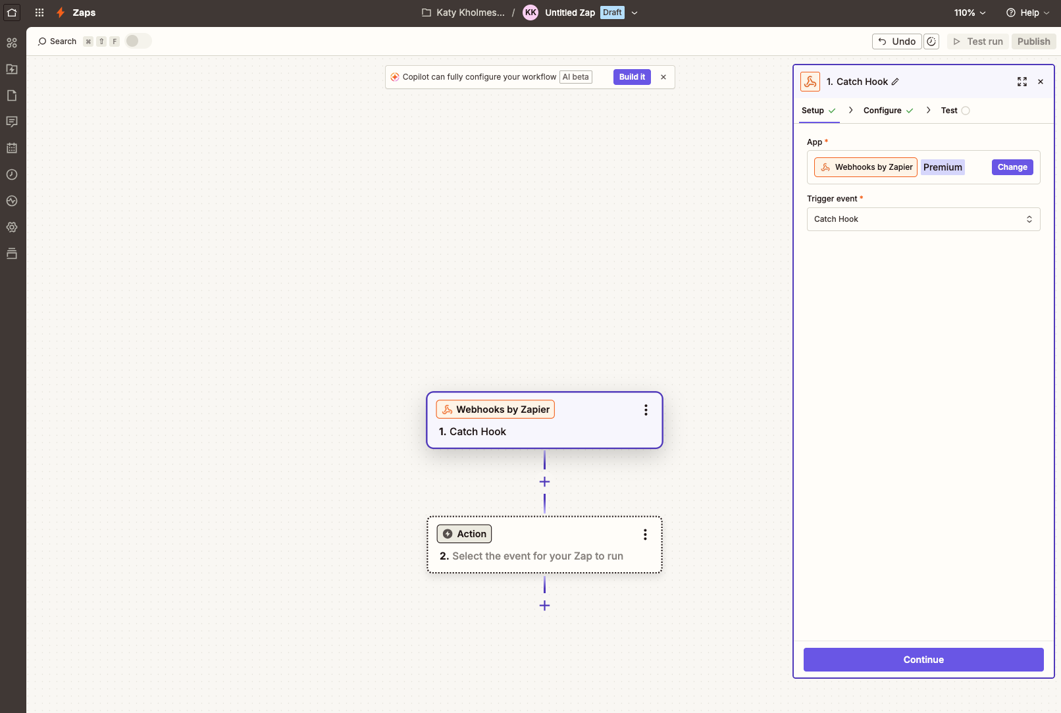Screen dimensions: 1061x713
Task: Click the Webhooks by Zapier chip in App field
Action: click(866, 167)
